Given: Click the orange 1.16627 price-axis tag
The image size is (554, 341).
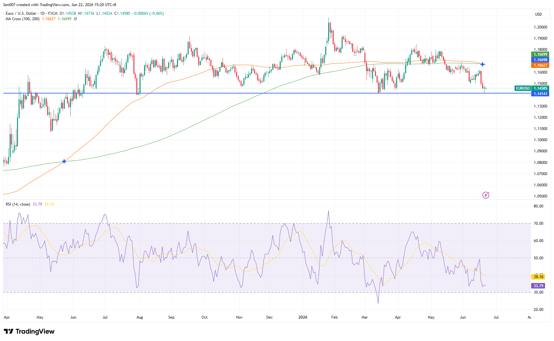Looking at the screenshot, I should click(x=540, y=65).
